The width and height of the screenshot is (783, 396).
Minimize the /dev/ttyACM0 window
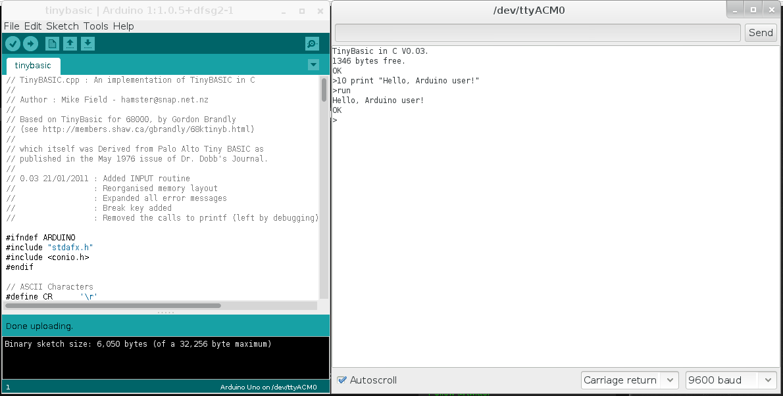coord(735,9)
